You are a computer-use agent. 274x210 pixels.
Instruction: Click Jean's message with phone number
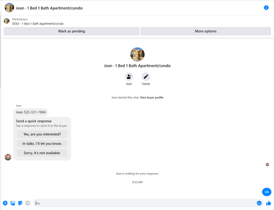pyautogui.click(x=31, y=112)
